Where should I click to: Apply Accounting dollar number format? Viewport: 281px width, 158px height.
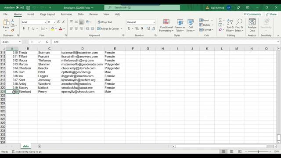129,29
